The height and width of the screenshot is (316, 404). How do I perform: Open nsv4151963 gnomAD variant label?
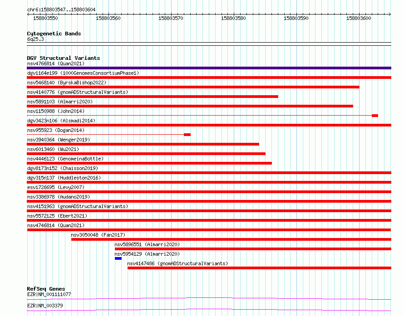point(78,206)
